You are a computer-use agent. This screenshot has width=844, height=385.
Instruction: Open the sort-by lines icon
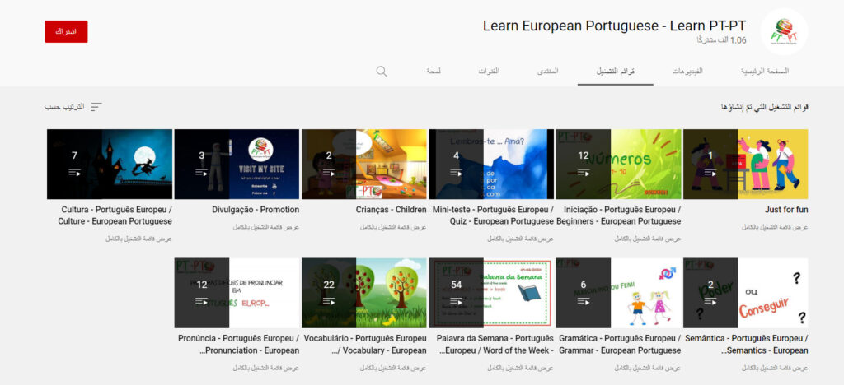(x=96, y=107)
